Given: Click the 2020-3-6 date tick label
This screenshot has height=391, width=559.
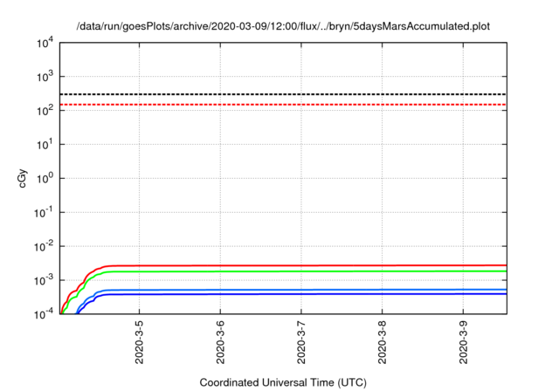Looking at the screenshot, I should 220,342.
